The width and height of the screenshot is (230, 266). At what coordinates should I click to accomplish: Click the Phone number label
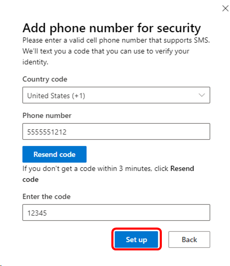[x=47, y=115]
